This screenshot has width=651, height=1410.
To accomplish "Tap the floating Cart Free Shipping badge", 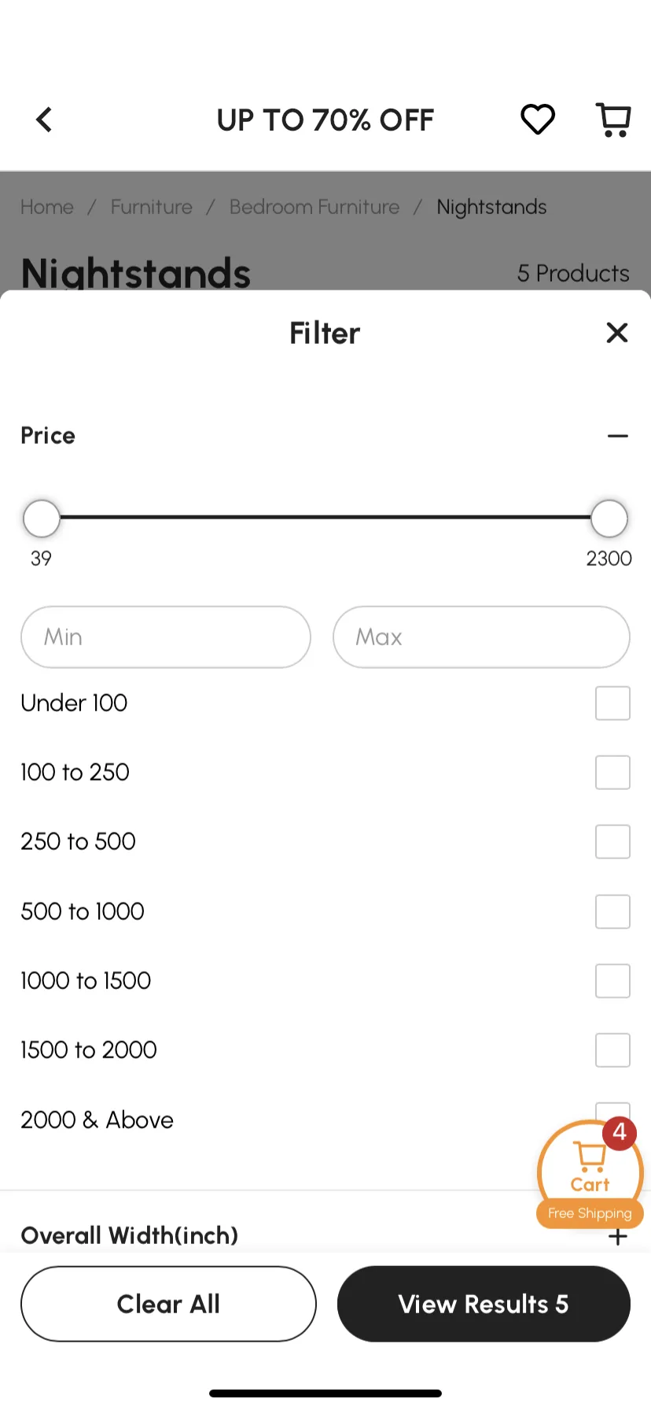I will coord(590,1175).
